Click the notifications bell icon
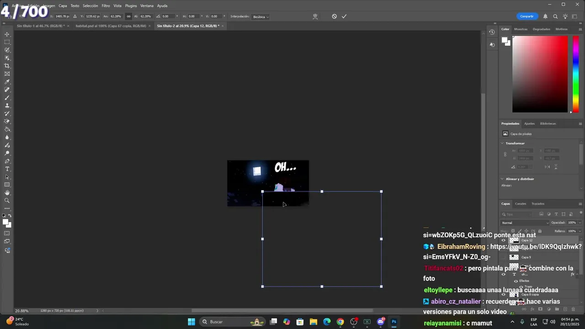The width and height of the screenshot is (585, 329). click(x=545, y=16)
